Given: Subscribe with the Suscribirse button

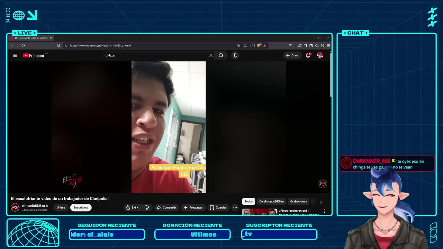Looking at the screenshot, I should coord(81,207).
